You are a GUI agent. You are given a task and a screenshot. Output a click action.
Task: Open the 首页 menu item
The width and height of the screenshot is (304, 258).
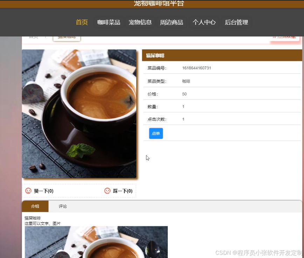pos(82,22)
